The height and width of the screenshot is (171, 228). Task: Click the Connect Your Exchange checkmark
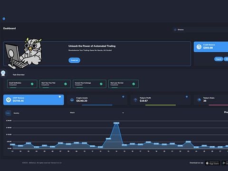[101, 84]
